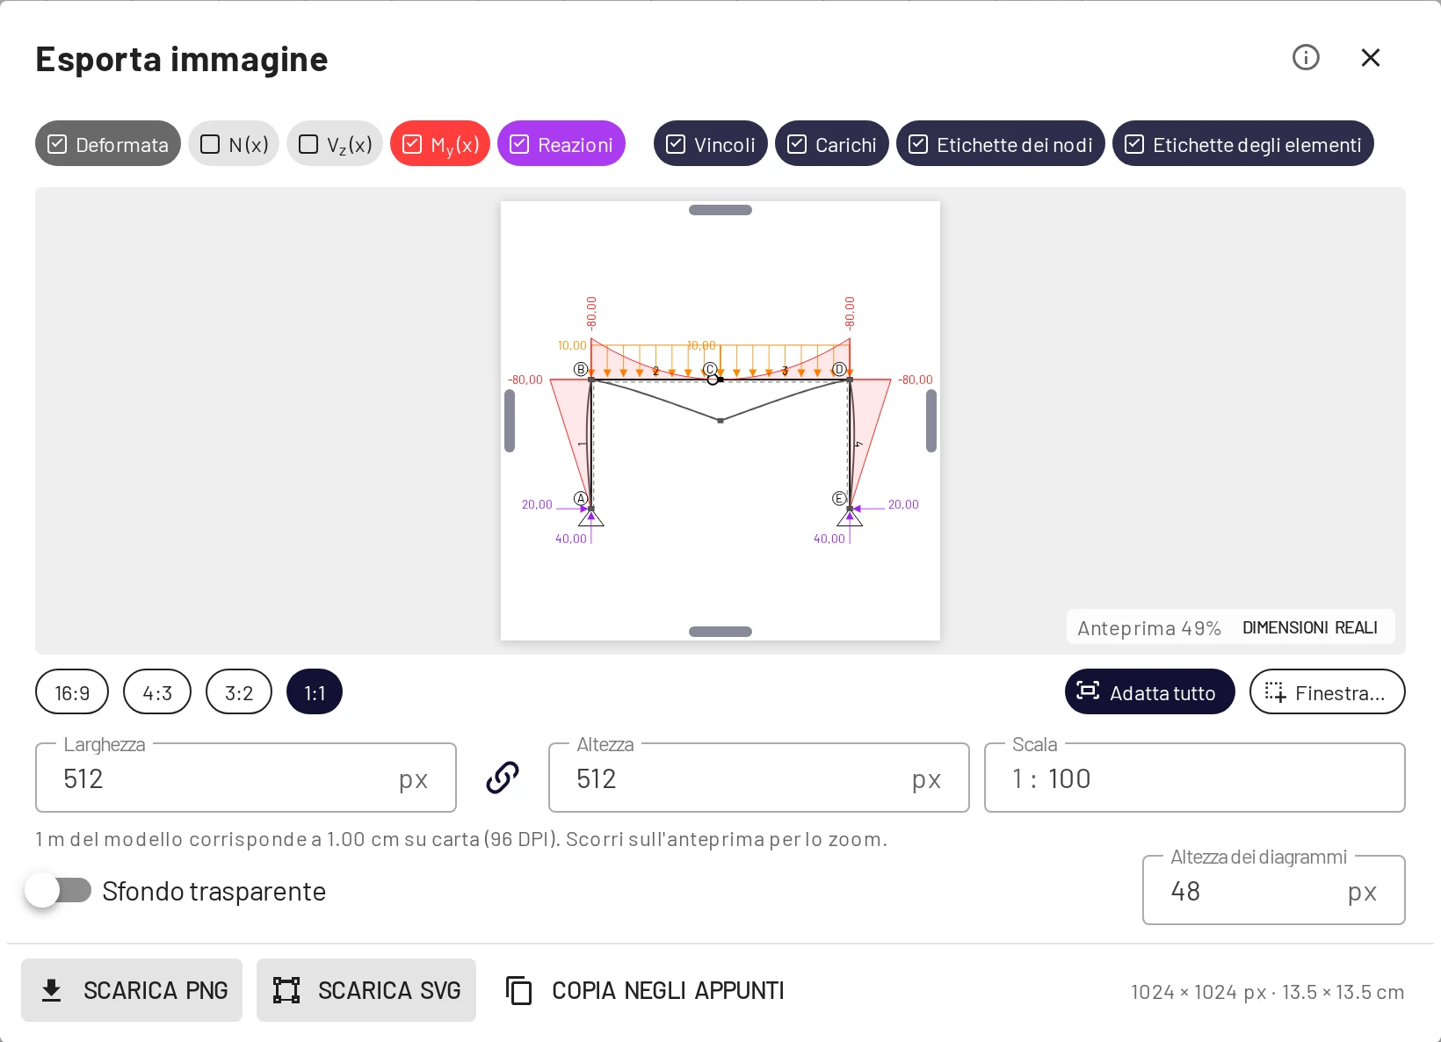This screenshot has height=1042, width=1441.
Task: Uncheck the Vincoli chip
Action: 711,144
